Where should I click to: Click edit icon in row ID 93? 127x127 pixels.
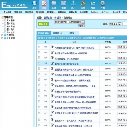pyautogui.click(x=52, y=80)
